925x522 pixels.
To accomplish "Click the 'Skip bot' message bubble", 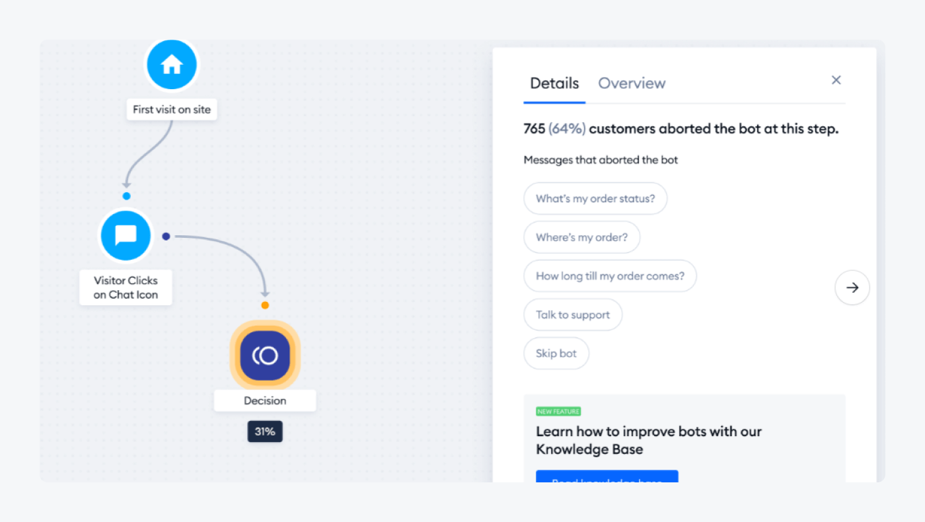I will point(556,353).
